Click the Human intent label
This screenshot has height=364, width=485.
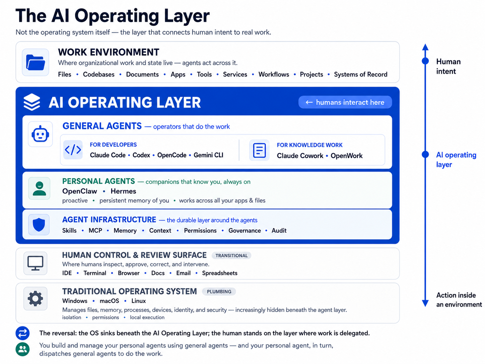[x=448, y=66]
